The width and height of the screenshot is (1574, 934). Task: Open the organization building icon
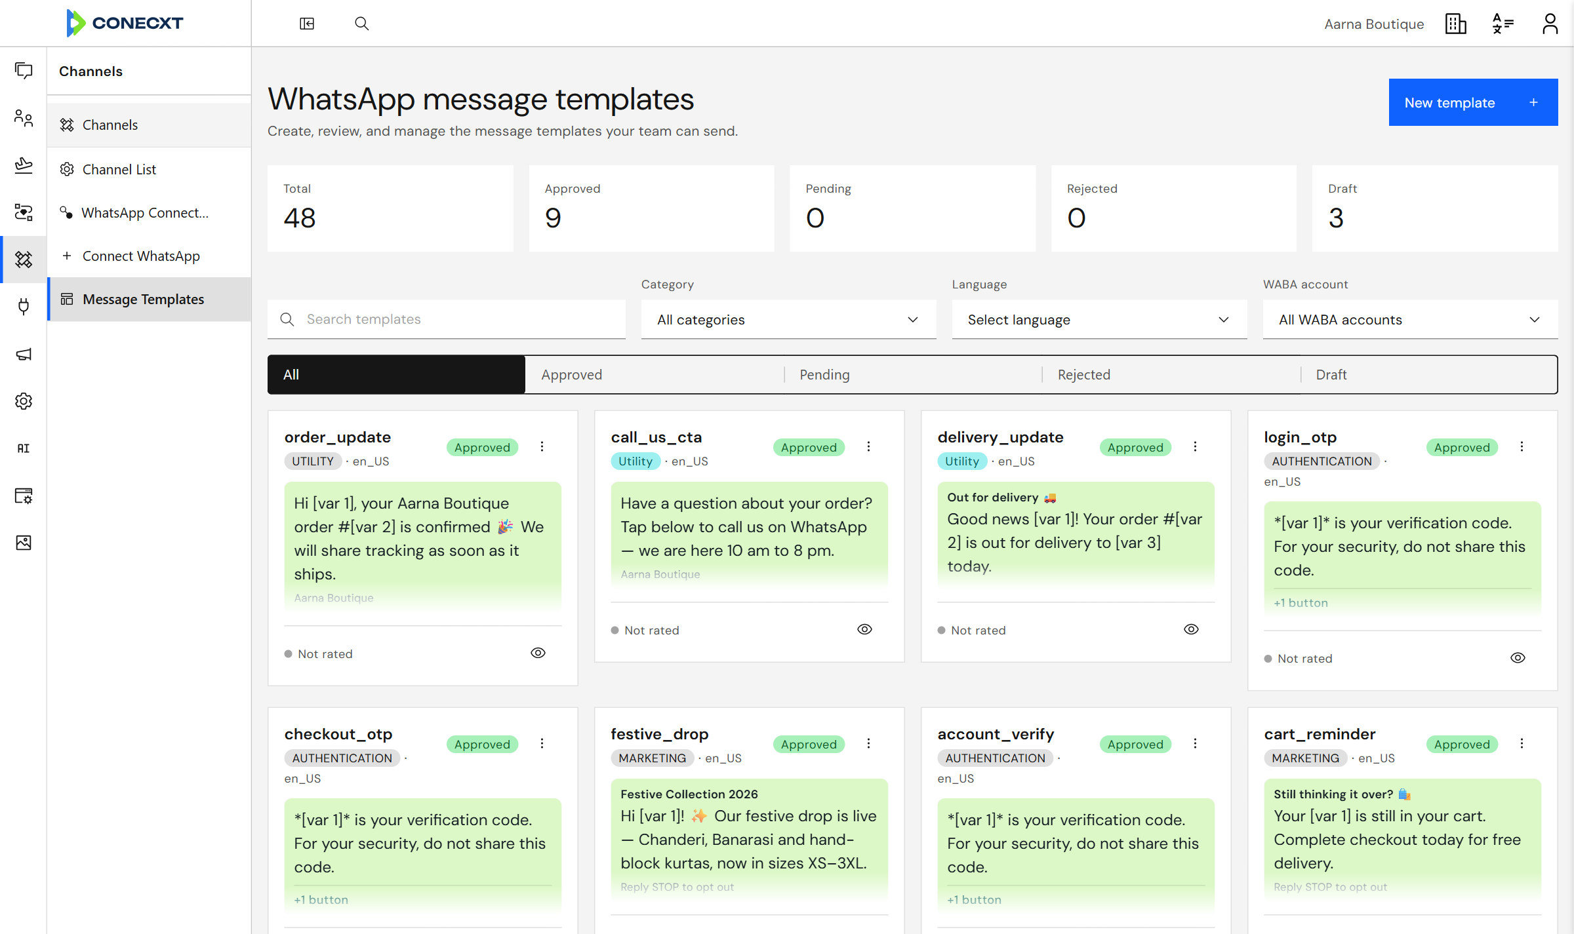click(1455, 24)
